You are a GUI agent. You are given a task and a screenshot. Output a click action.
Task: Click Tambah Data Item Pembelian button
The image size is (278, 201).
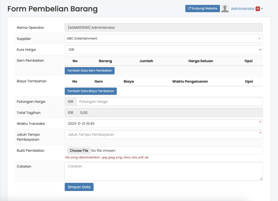pyautogui.click(x=90, y=71)
